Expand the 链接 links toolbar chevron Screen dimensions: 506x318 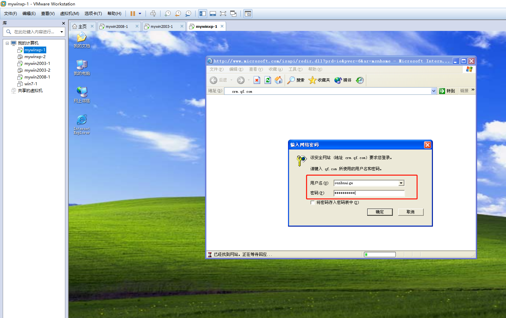click(473, 90)
